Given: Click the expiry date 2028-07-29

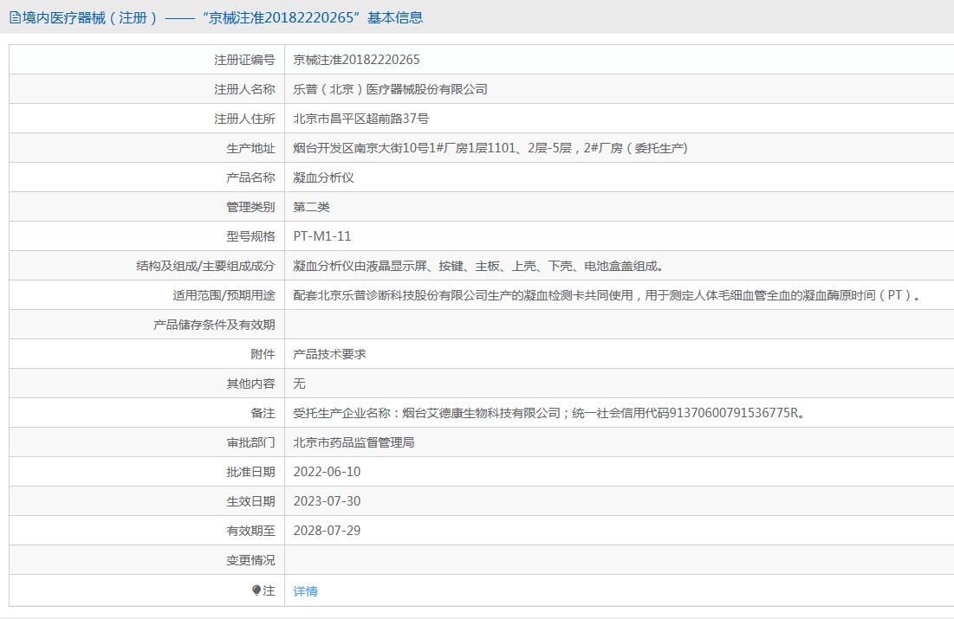Looking at the screenshot, I should [x=327, y=531].
